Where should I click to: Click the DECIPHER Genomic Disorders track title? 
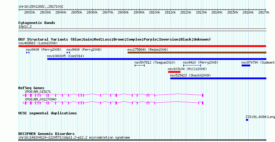click(x=46, y=134)
